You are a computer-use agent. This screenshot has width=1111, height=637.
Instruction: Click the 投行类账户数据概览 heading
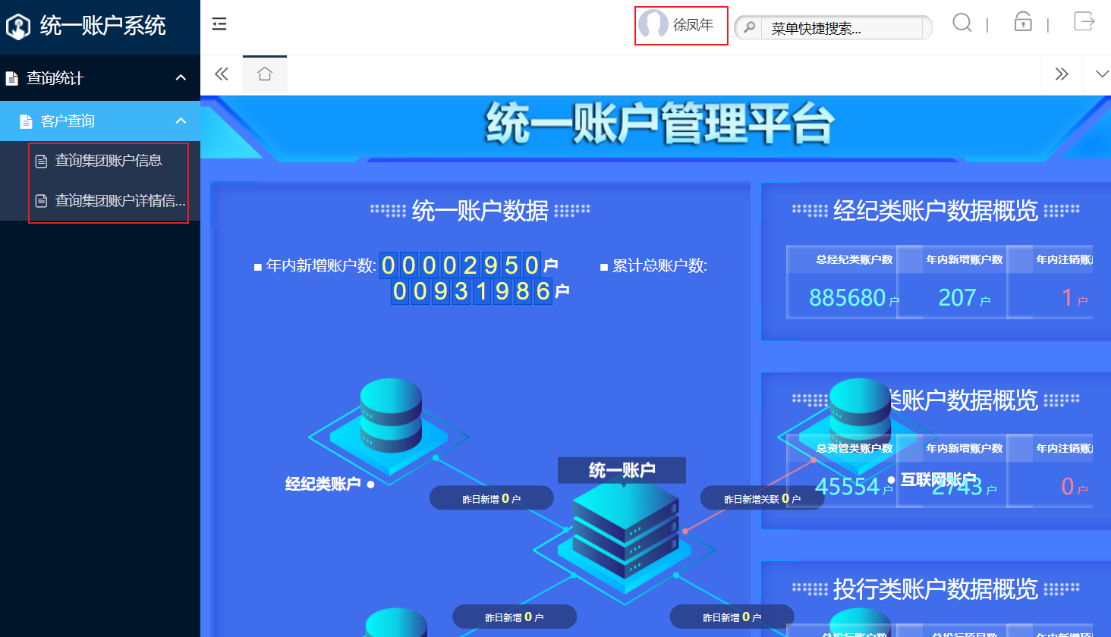coord(936,588)
